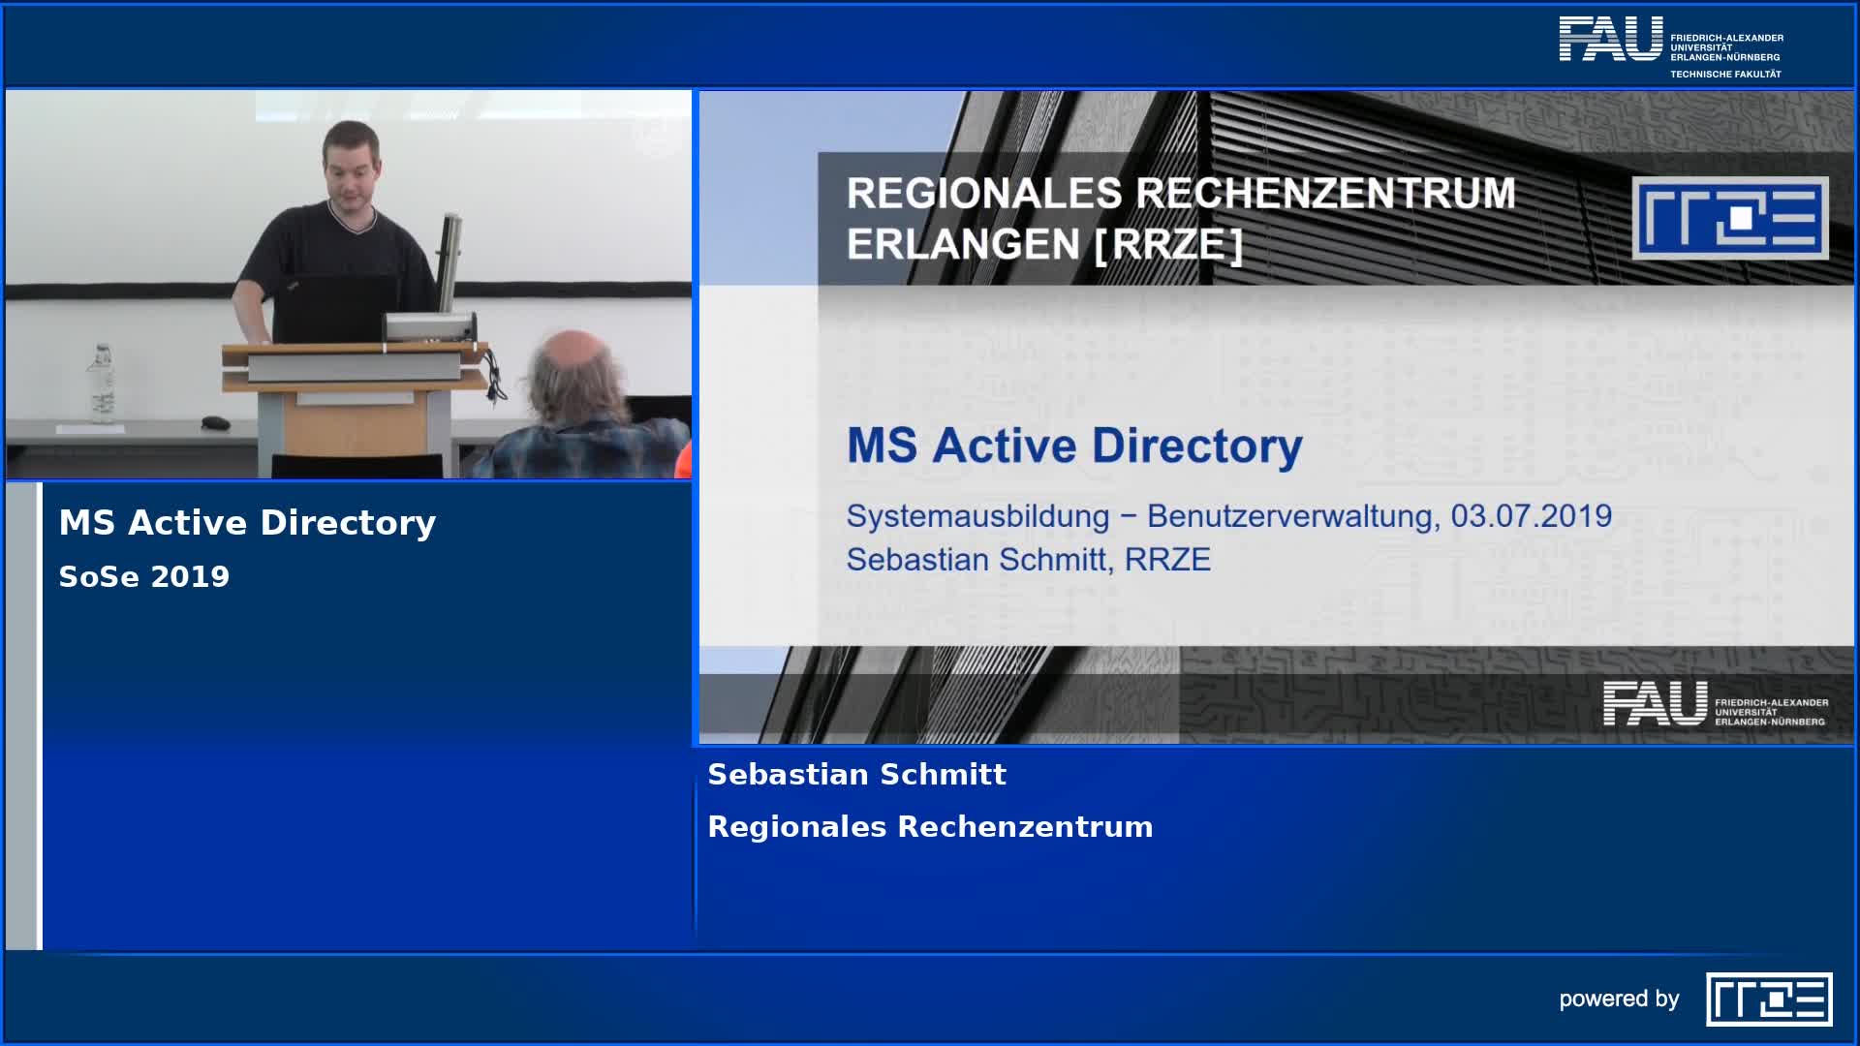Click the presenter's laptop on the lectern
The height and width of the screenshot is (1046, 1860).
tap(334, 308)
